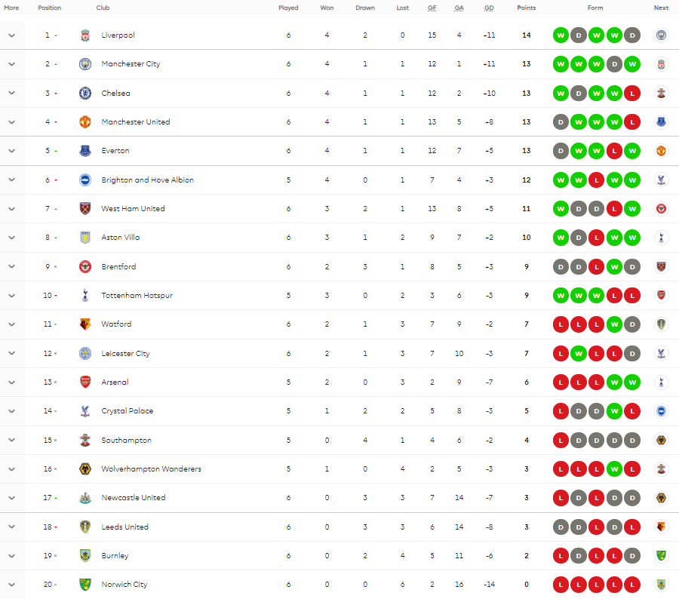
Task: Expand the Norwich City row chevron
Action: pos(12,585)
